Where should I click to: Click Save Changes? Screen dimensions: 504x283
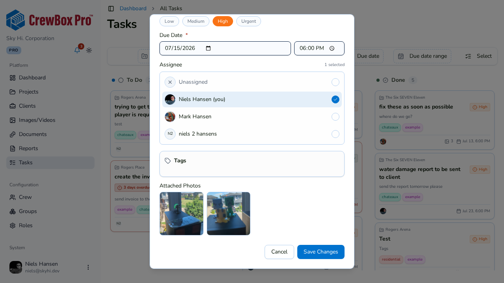coord(321,252)
